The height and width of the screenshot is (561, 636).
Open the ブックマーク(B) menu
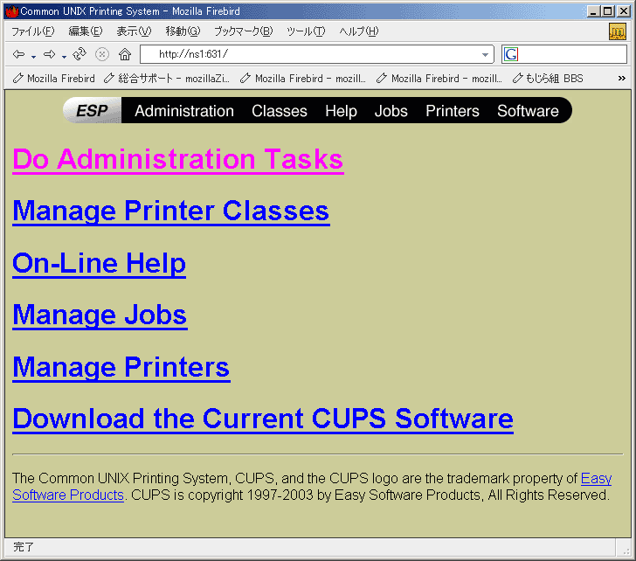[244, 31]
